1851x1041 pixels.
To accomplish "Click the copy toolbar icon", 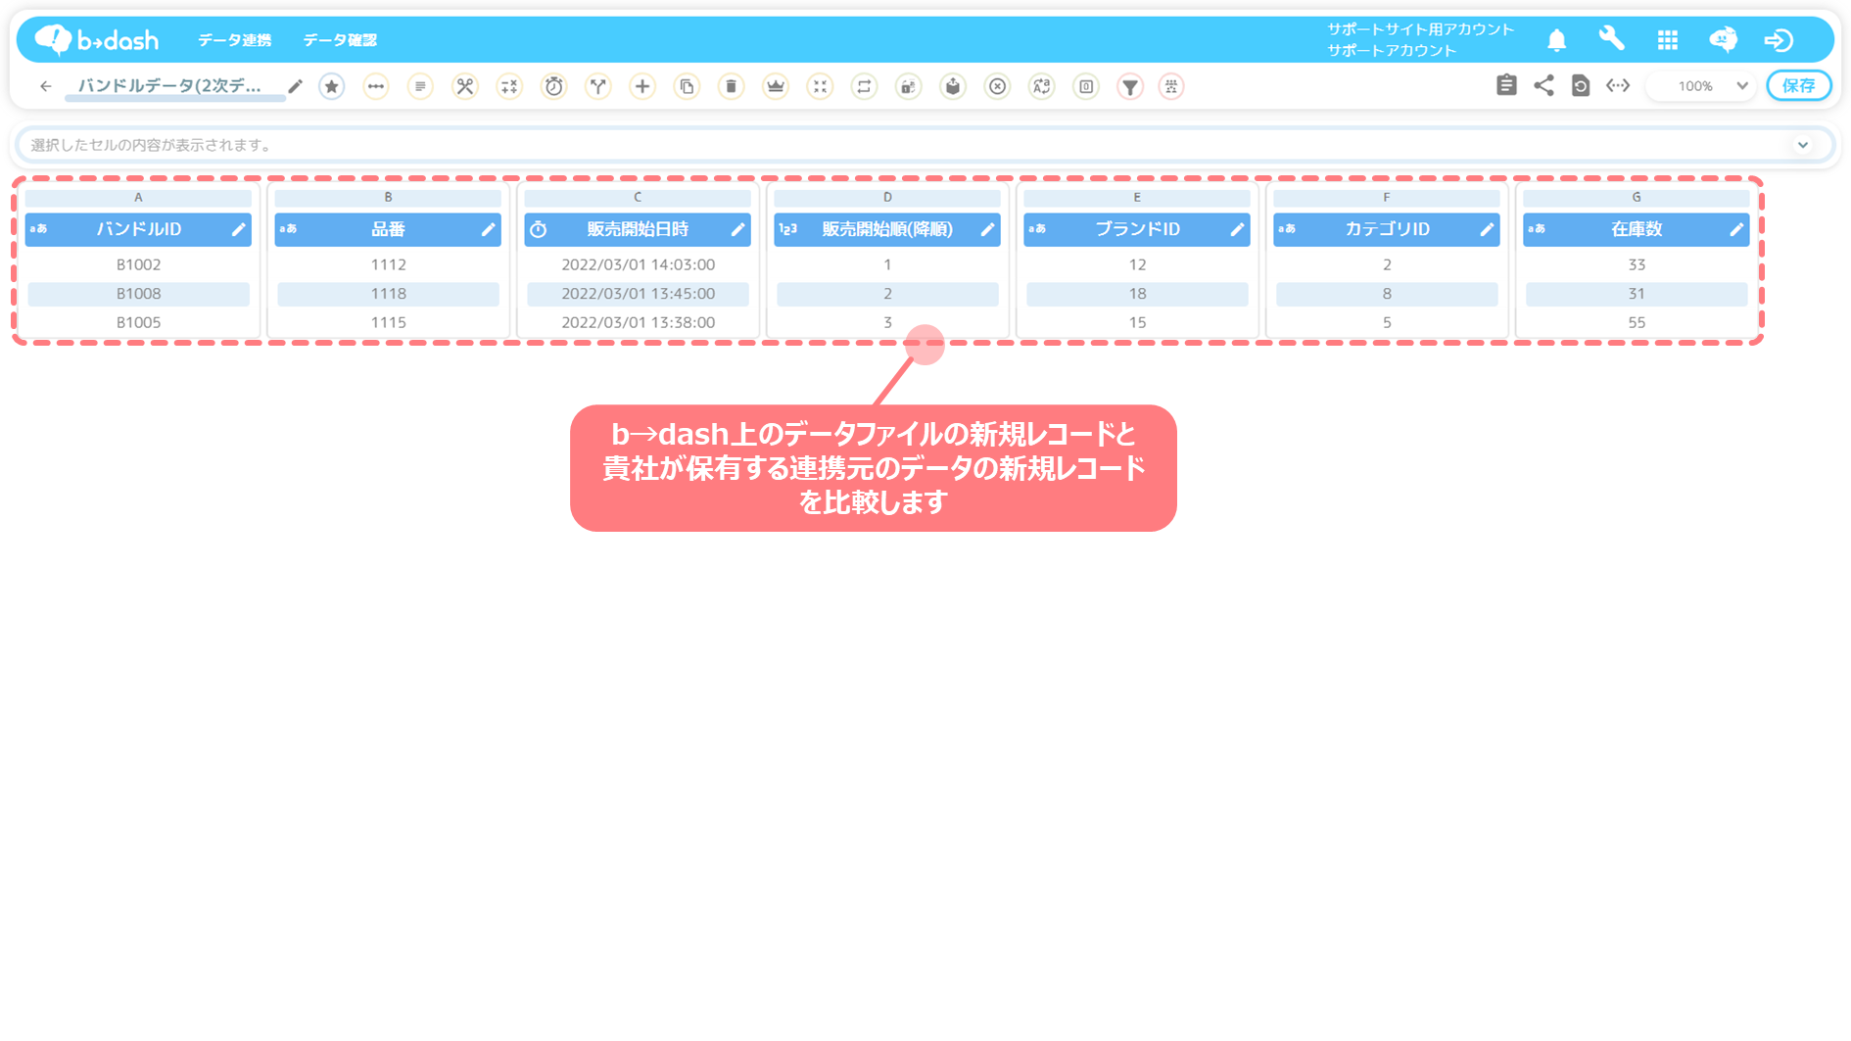I will coord(687,86).
